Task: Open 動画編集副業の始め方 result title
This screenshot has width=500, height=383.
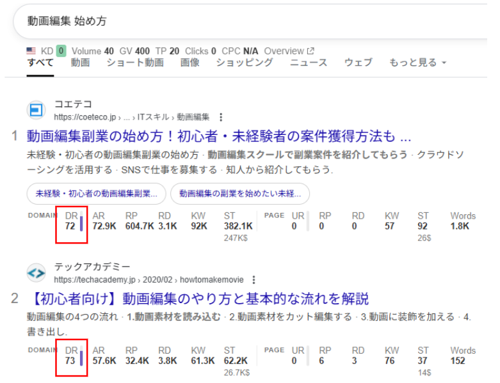Action: tap(218, 136)
